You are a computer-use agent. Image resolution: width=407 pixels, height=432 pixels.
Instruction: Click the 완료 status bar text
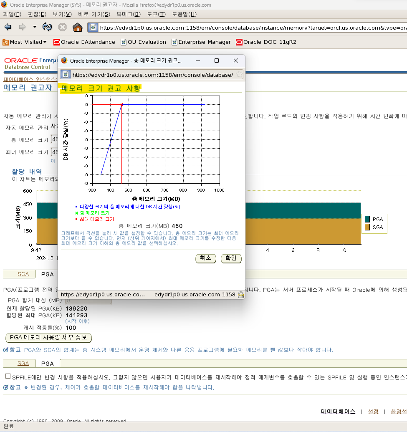(8, 426)
